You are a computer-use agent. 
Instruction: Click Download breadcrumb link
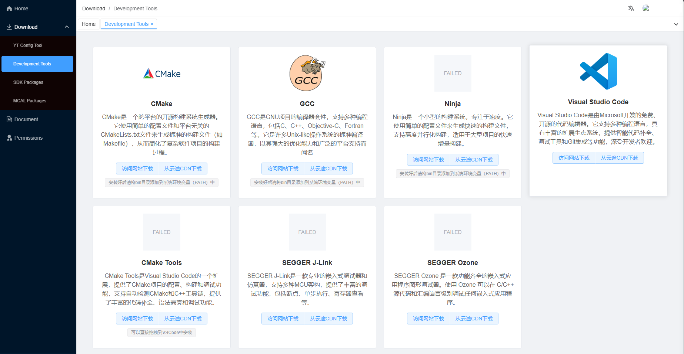click(94, 8)
